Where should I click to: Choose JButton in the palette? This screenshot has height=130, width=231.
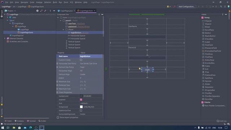pyautogui.click(x=206, y=33)
